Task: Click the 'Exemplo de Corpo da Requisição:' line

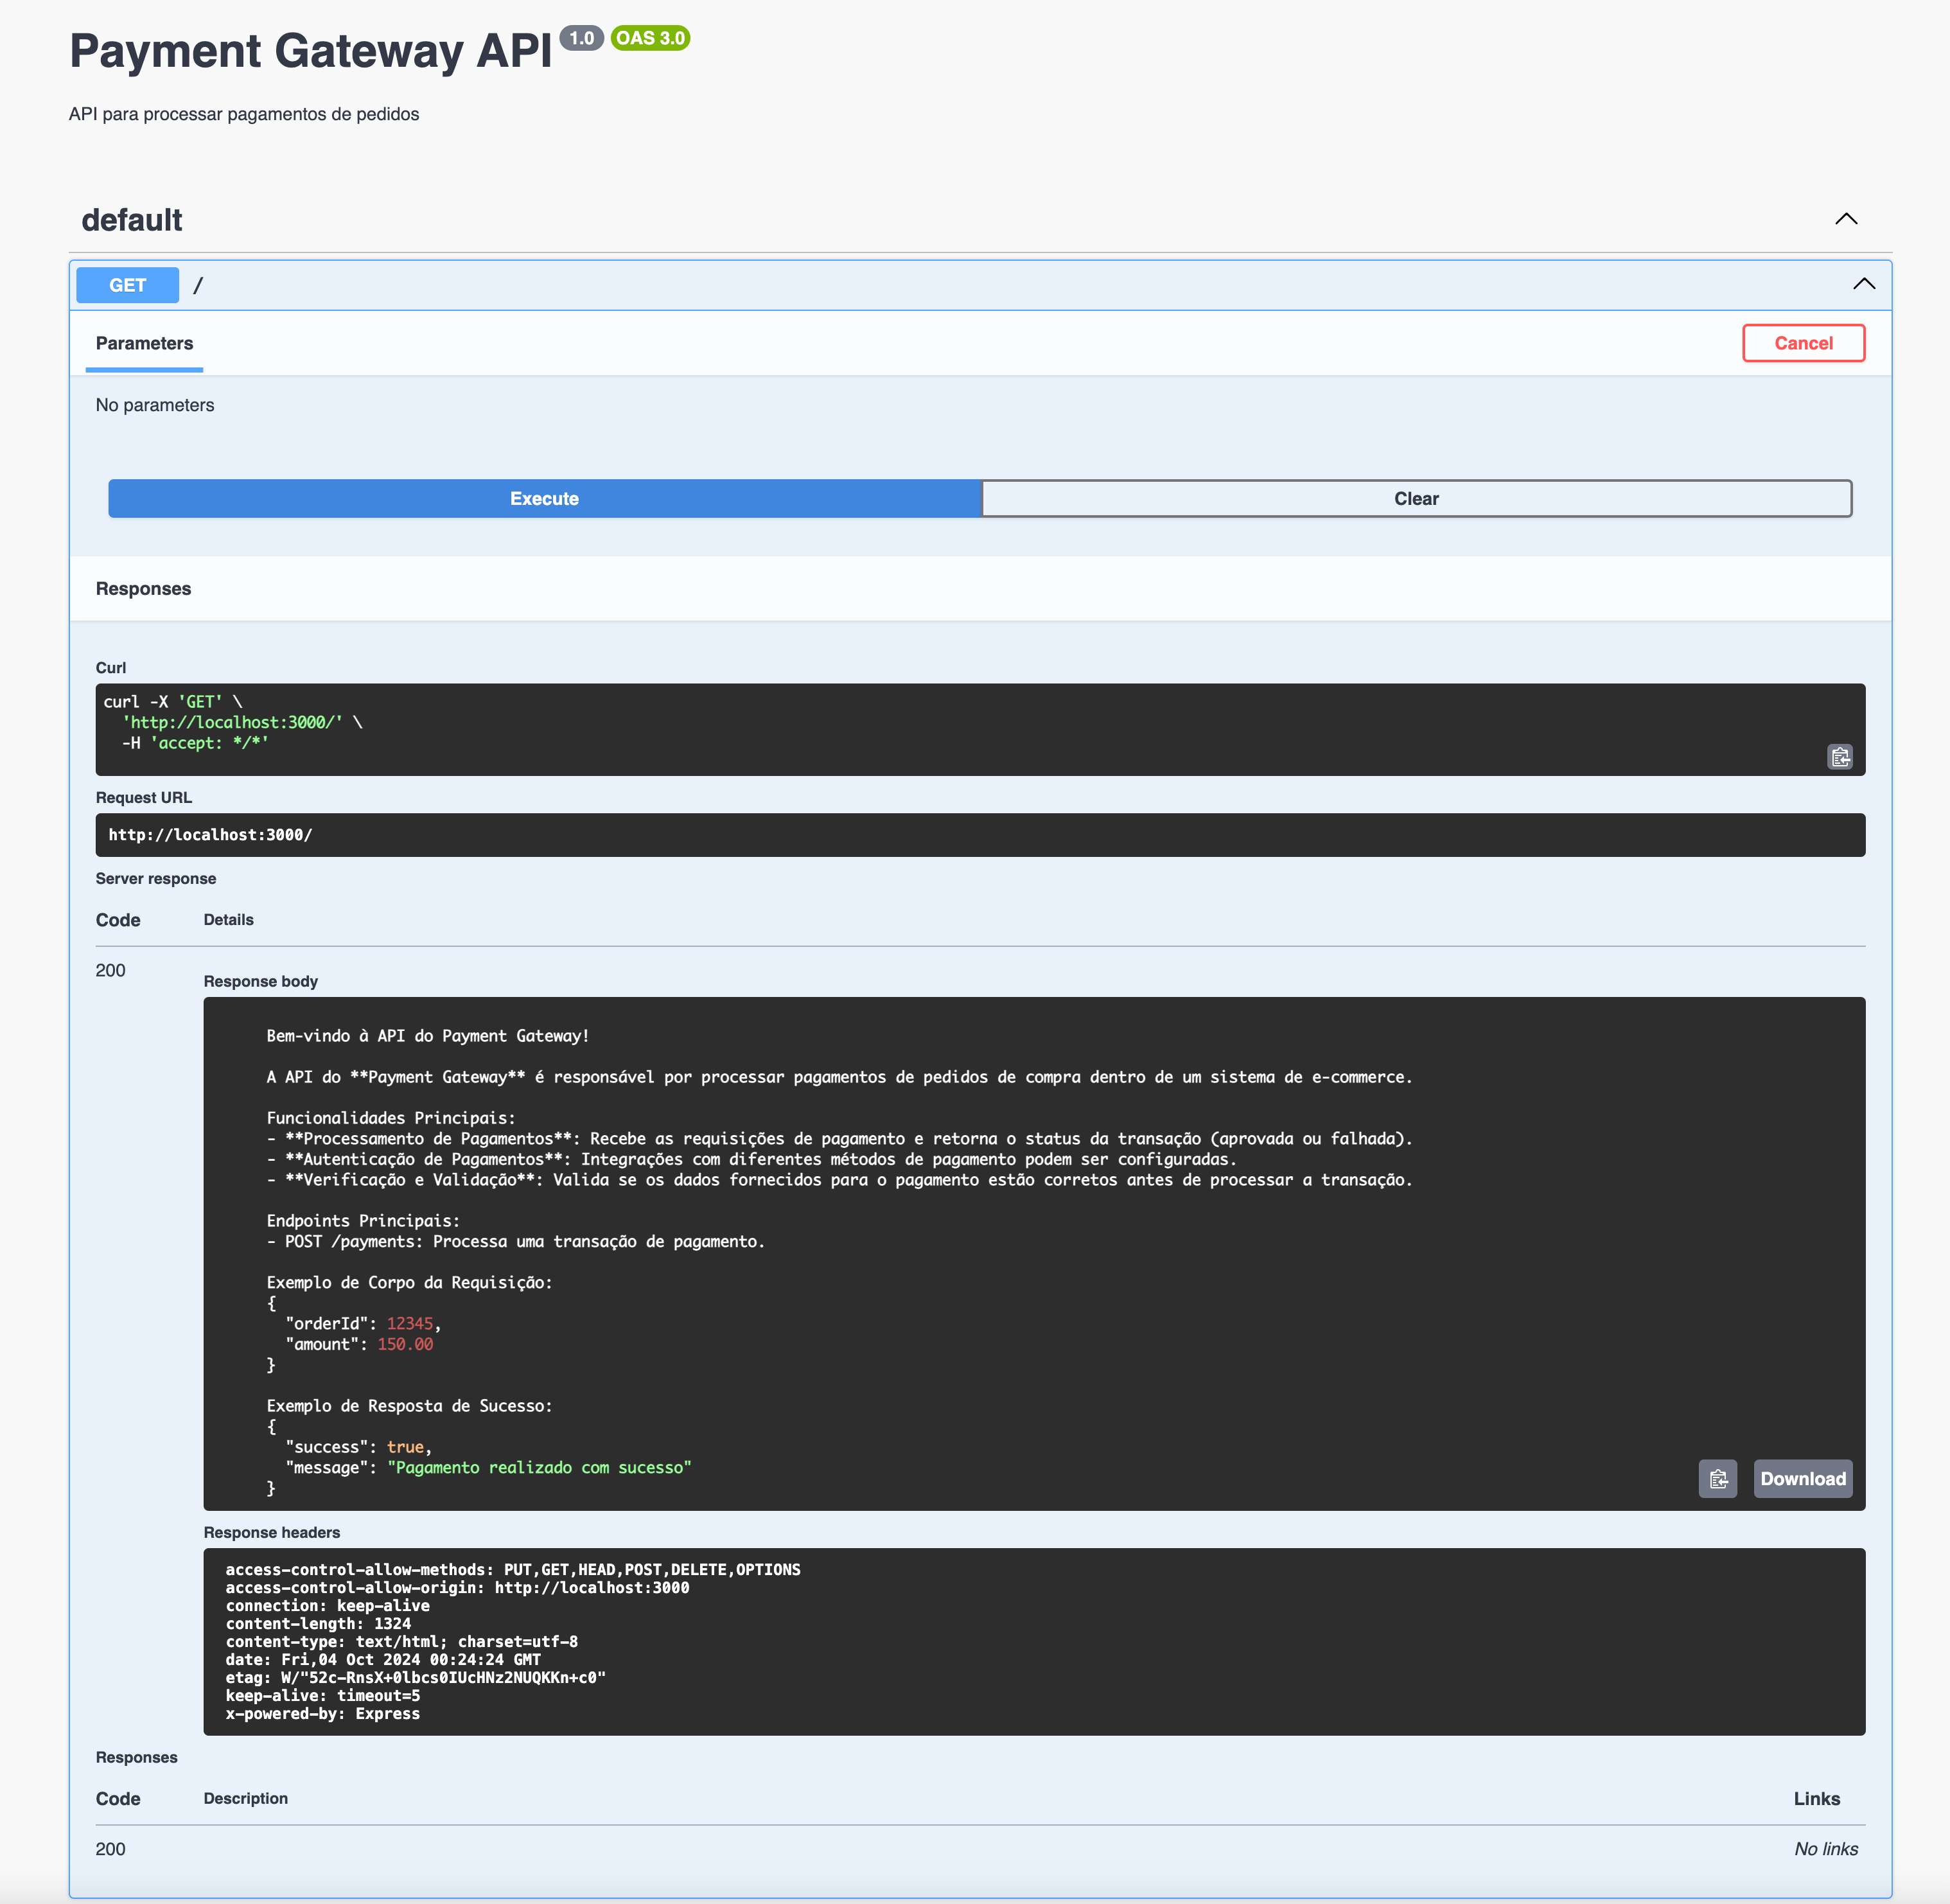Action: point(409,1282)
